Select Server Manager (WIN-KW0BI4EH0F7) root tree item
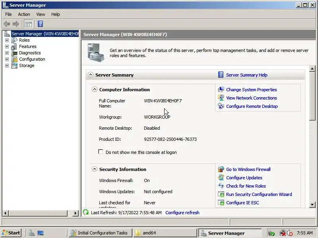Screen dimensions: 318x238 pos(45,34)
